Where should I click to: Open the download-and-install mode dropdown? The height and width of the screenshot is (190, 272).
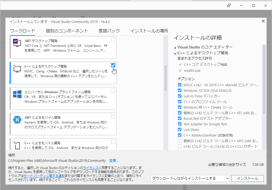(227, 178)
